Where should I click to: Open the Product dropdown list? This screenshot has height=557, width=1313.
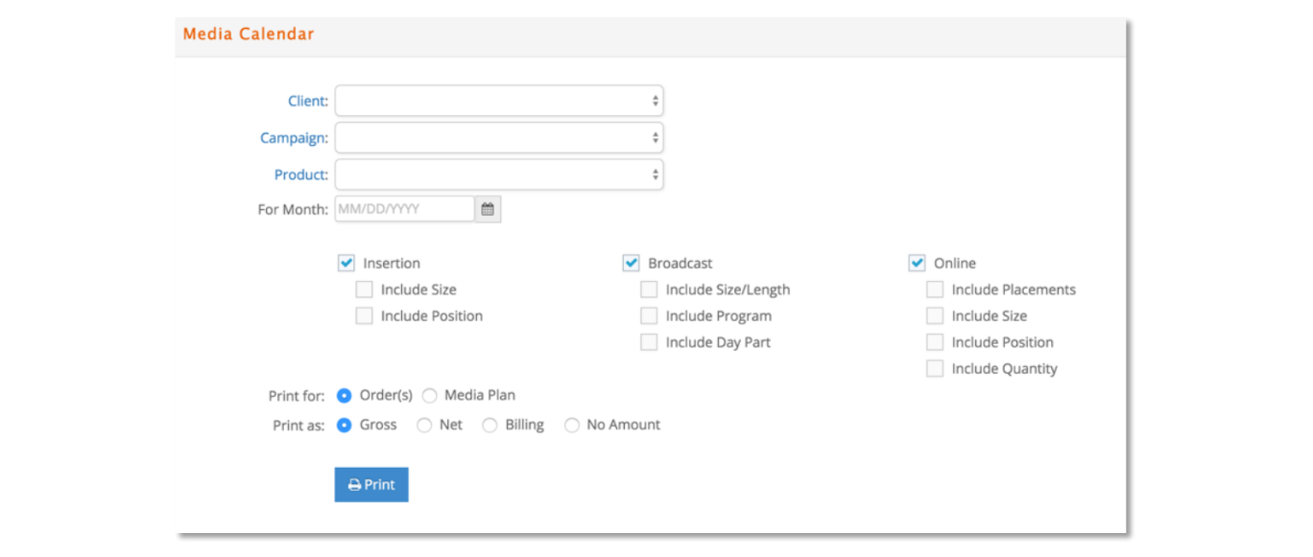(499, 174)
